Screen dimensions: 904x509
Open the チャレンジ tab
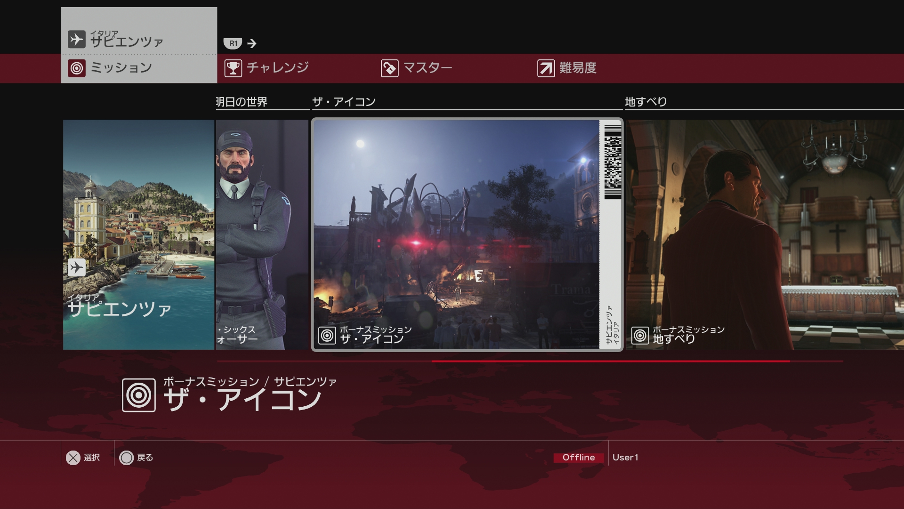click(278, 68)
